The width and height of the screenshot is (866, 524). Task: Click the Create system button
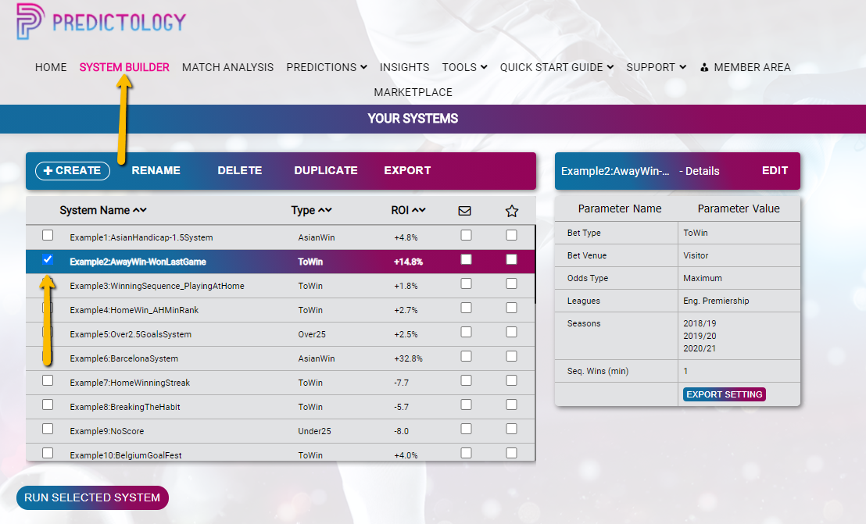(73, 170)
